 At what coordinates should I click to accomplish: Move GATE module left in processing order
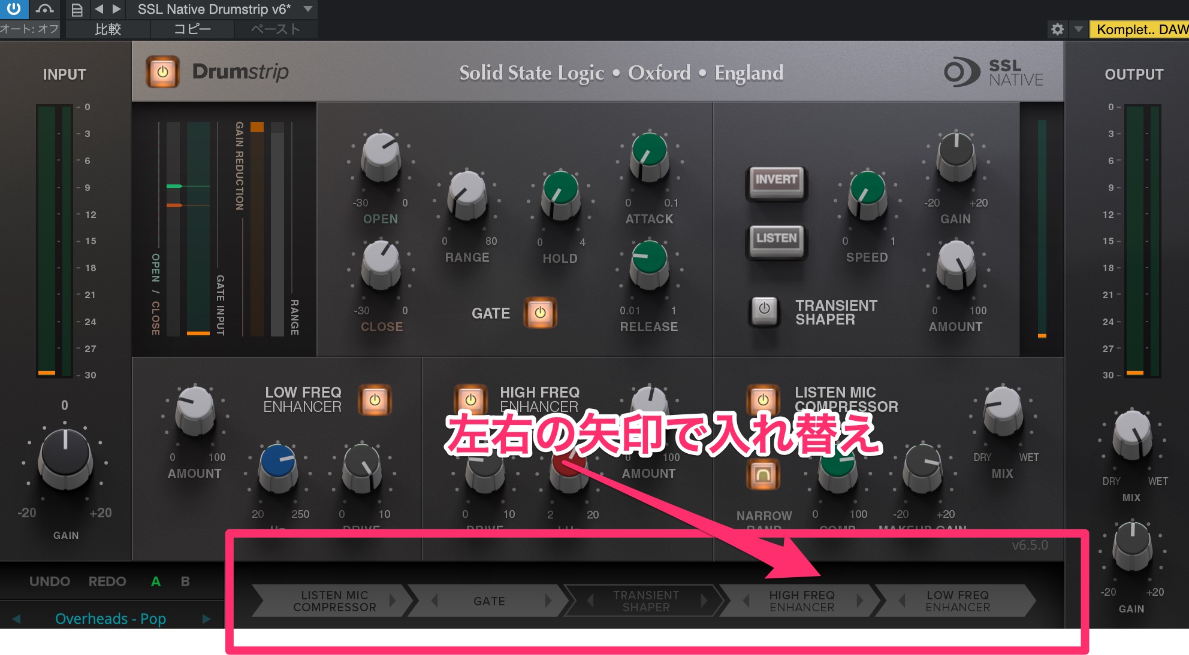435,601
